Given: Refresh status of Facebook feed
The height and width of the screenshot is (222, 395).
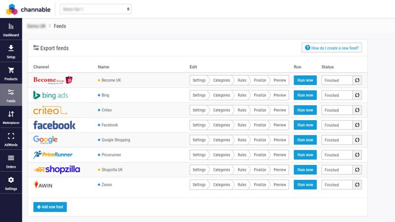Looking at the screenshot, I should pos(357,125).
